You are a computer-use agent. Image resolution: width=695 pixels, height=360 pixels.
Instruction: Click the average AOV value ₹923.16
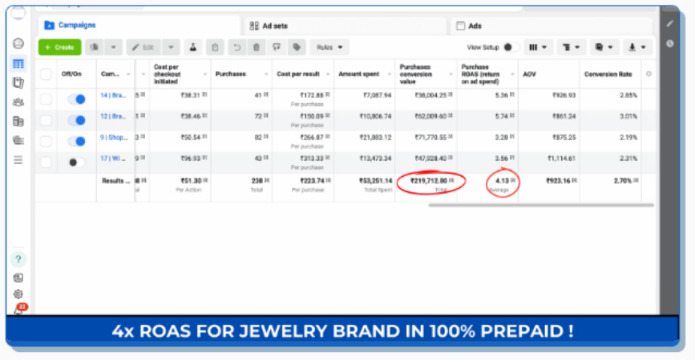coord(560,181)
